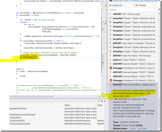This screenshot has height=132, width=162.
Task: Open the Streaming Video IntelliTrace link
Action: click(135, 1)
